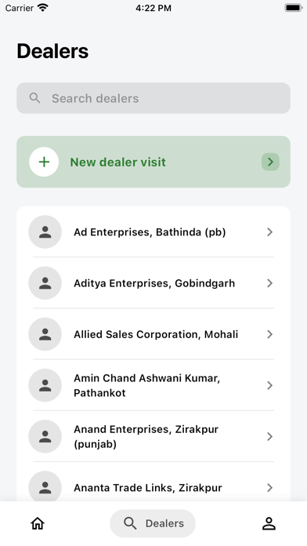Tap the avatar icon beside Anand Enterprises
Screen dimensions: 307x546
click(45, 437)
